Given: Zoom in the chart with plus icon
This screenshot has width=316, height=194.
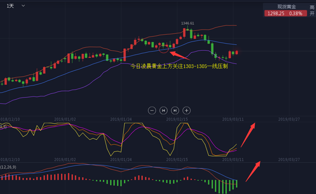Looking at the screenshot, I should 186,111.
